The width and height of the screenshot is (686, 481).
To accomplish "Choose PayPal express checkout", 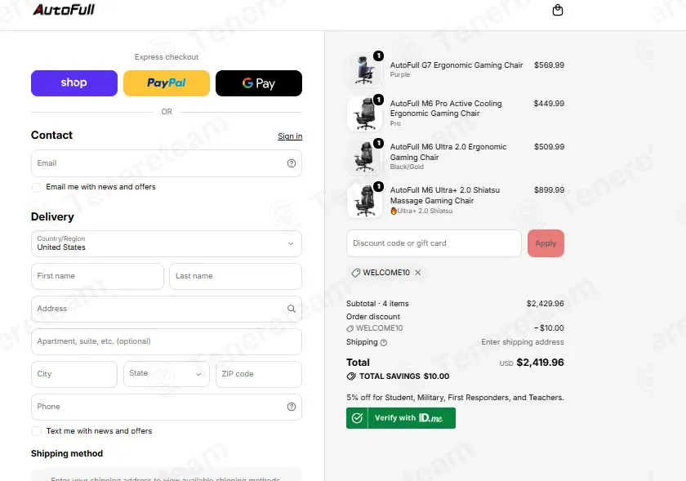I will [x=167, y=83].
